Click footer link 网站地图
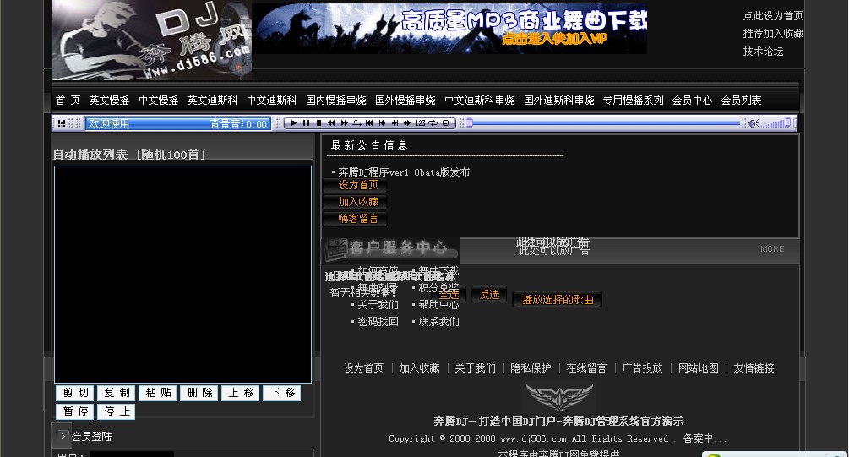 (x=698, y=368)
